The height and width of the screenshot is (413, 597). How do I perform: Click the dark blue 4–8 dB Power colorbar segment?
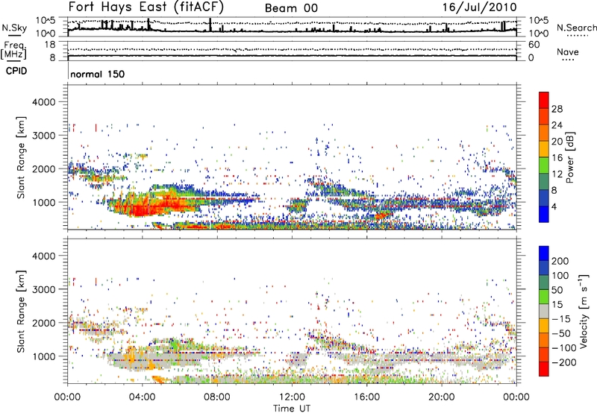click(x=544, y=198)
